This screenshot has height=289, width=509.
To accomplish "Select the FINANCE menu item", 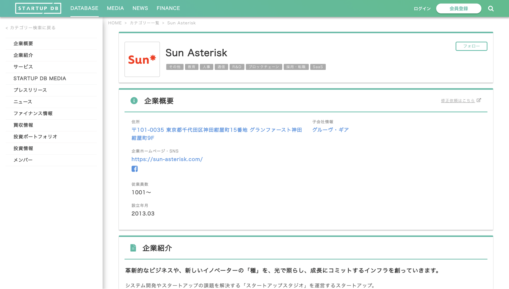I will point(168,8).
